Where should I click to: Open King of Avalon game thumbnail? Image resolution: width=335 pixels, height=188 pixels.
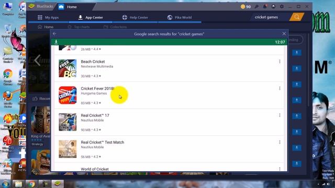(x=40, y=120)
